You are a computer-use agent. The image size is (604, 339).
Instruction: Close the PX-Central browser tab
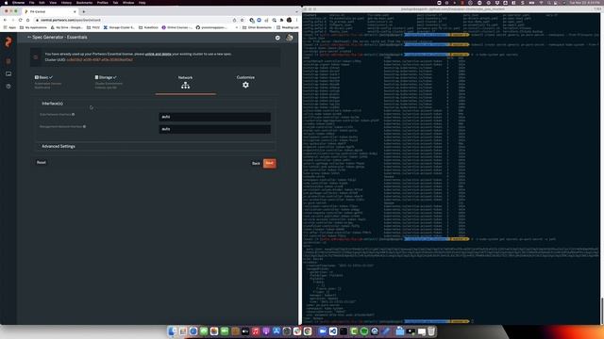[75, 11]
